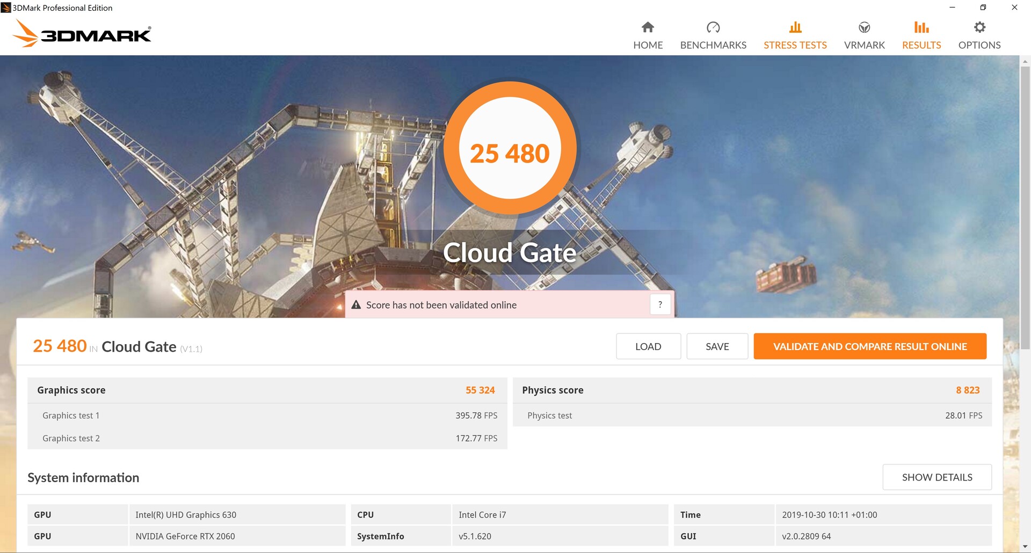1031x553 pixels.
Task: Click the scrollbar up arrow
Action: [x=1025, y=61]
